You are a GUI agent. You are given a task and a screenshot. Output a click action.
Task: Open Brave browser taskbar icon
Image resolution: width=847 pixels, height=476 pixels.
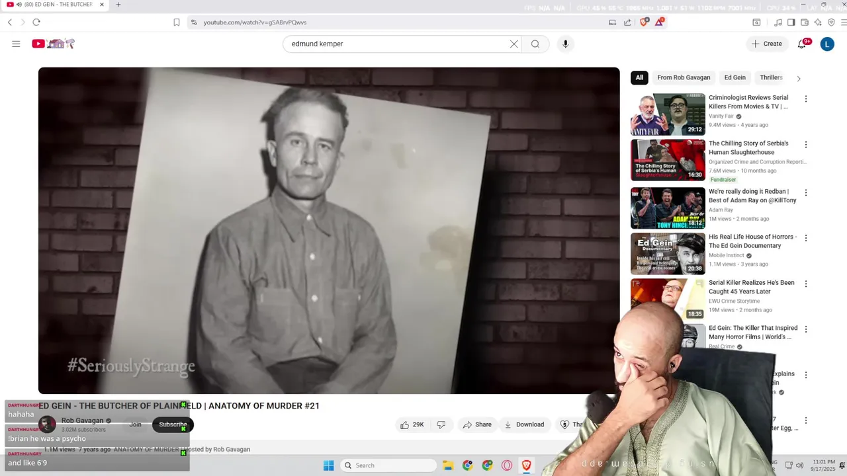coord(527,465)
